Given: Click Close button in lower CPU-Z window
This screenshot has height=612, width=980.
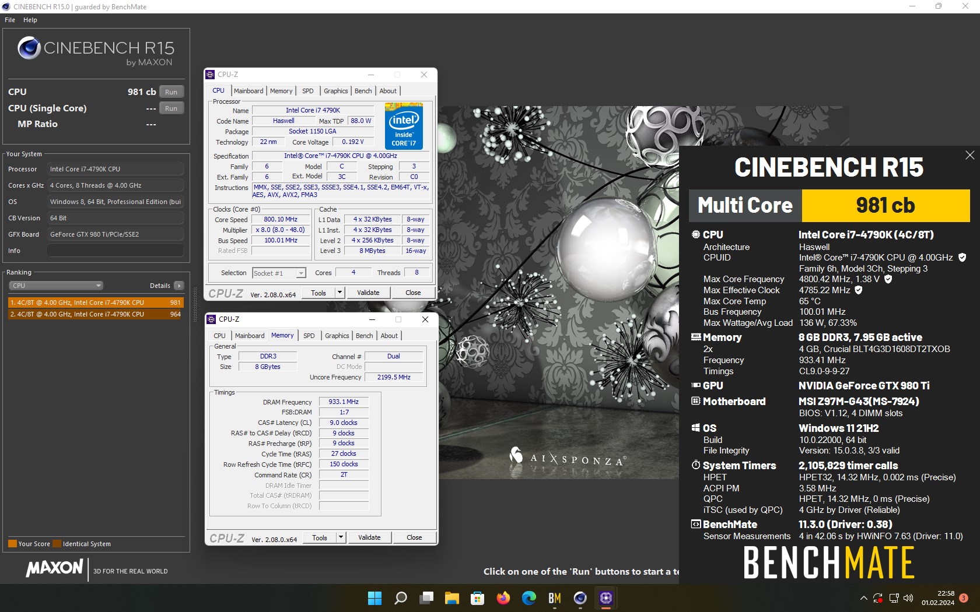Looking at the screenshot, I should 414,537.
